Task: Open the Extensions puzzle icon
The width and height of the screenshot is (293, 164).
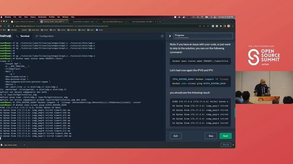Action: pyautogui.click(x=221, y=26)
